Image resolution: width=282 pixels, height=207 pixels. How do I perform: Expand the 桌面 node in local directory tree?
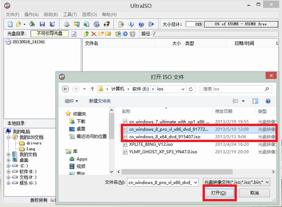8,160
